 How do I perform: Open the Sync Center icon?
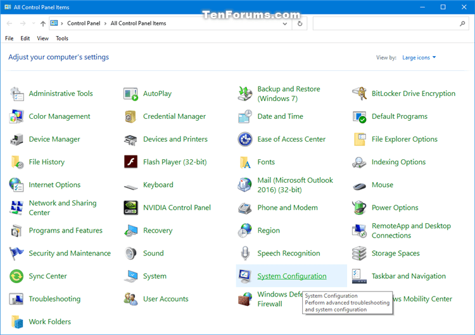click(16, 276)
